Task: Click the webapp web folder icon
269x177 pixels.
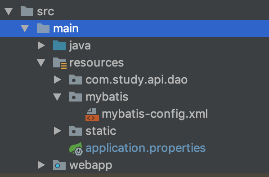Action: (x=59, y=165)
